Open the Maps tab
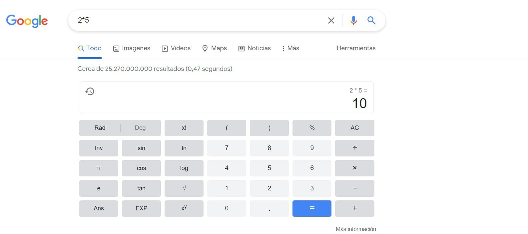 coord(215,48)
